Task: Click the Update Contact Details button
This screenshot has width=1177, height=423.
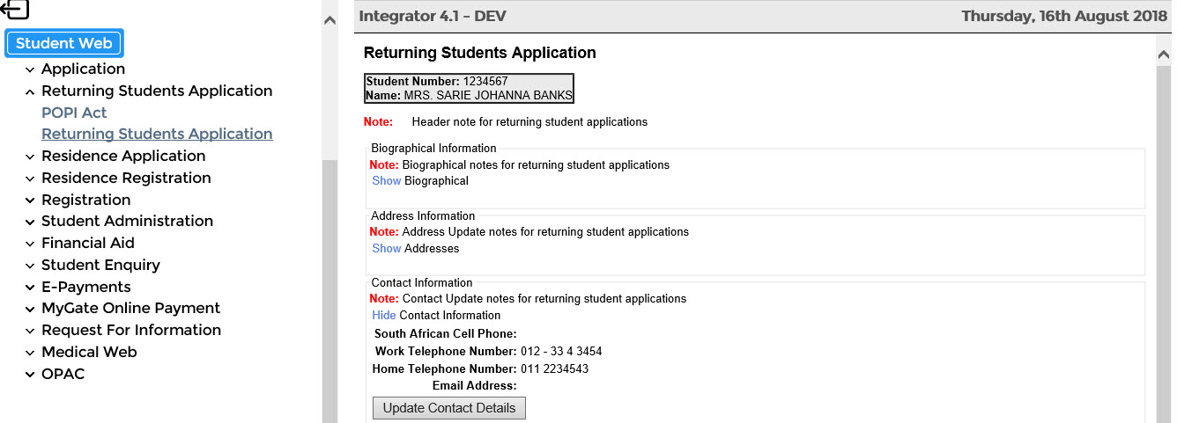Action: (448, 408)
